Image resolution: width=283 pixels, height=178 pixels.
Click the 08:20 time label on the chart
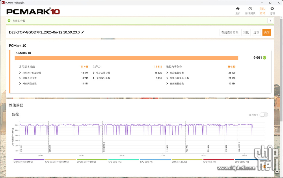click(122, 155)
